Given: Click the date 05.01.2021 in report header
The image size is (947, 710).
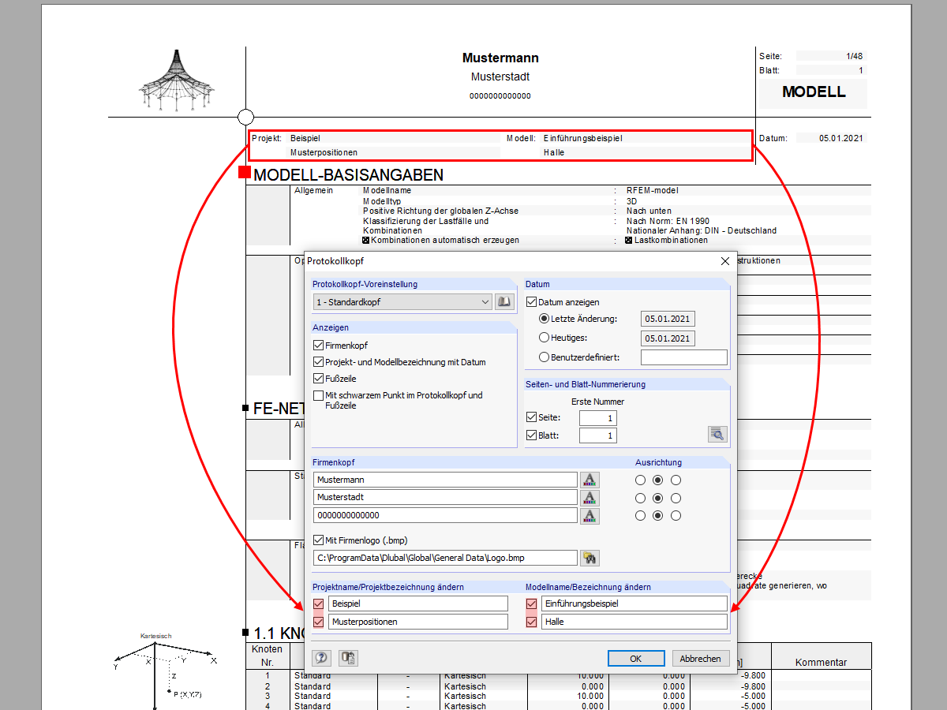Looking at the screenshot, I should pyautogui.click(x=840, y=138).
